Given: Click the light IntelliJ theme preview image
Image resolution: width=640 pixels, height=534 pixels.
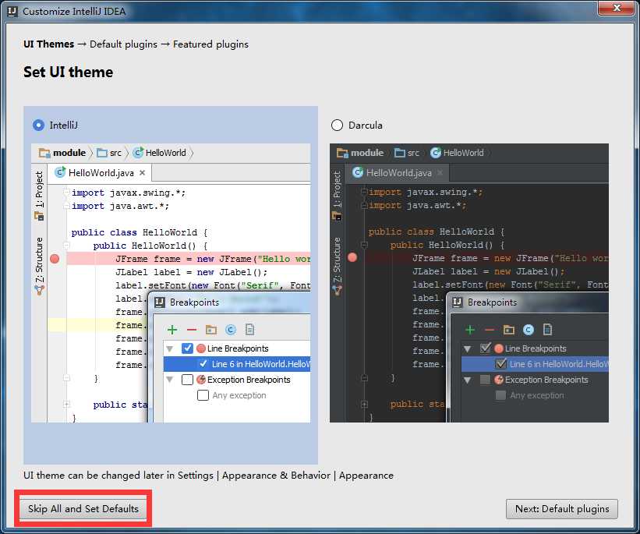Looking at the screenshot, I should (171, 283).
